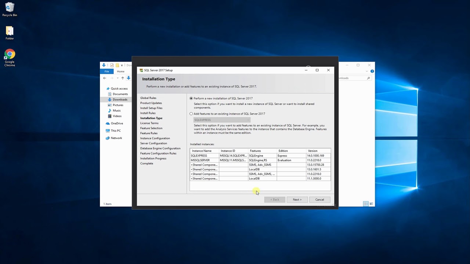Screen dimensions: 470x264
Task: Click the Features column header
Action: 263,151
